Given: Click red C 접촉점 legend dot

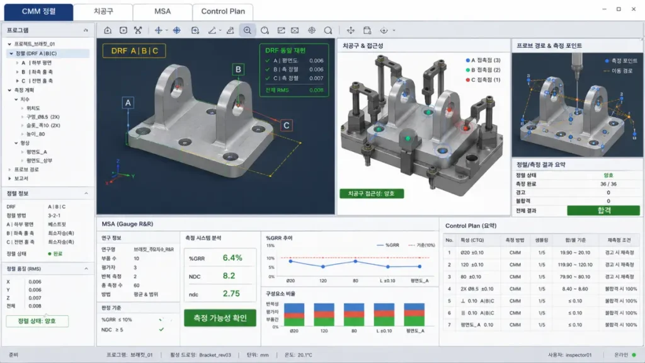Looking at the screenshot, I should 468,80.
